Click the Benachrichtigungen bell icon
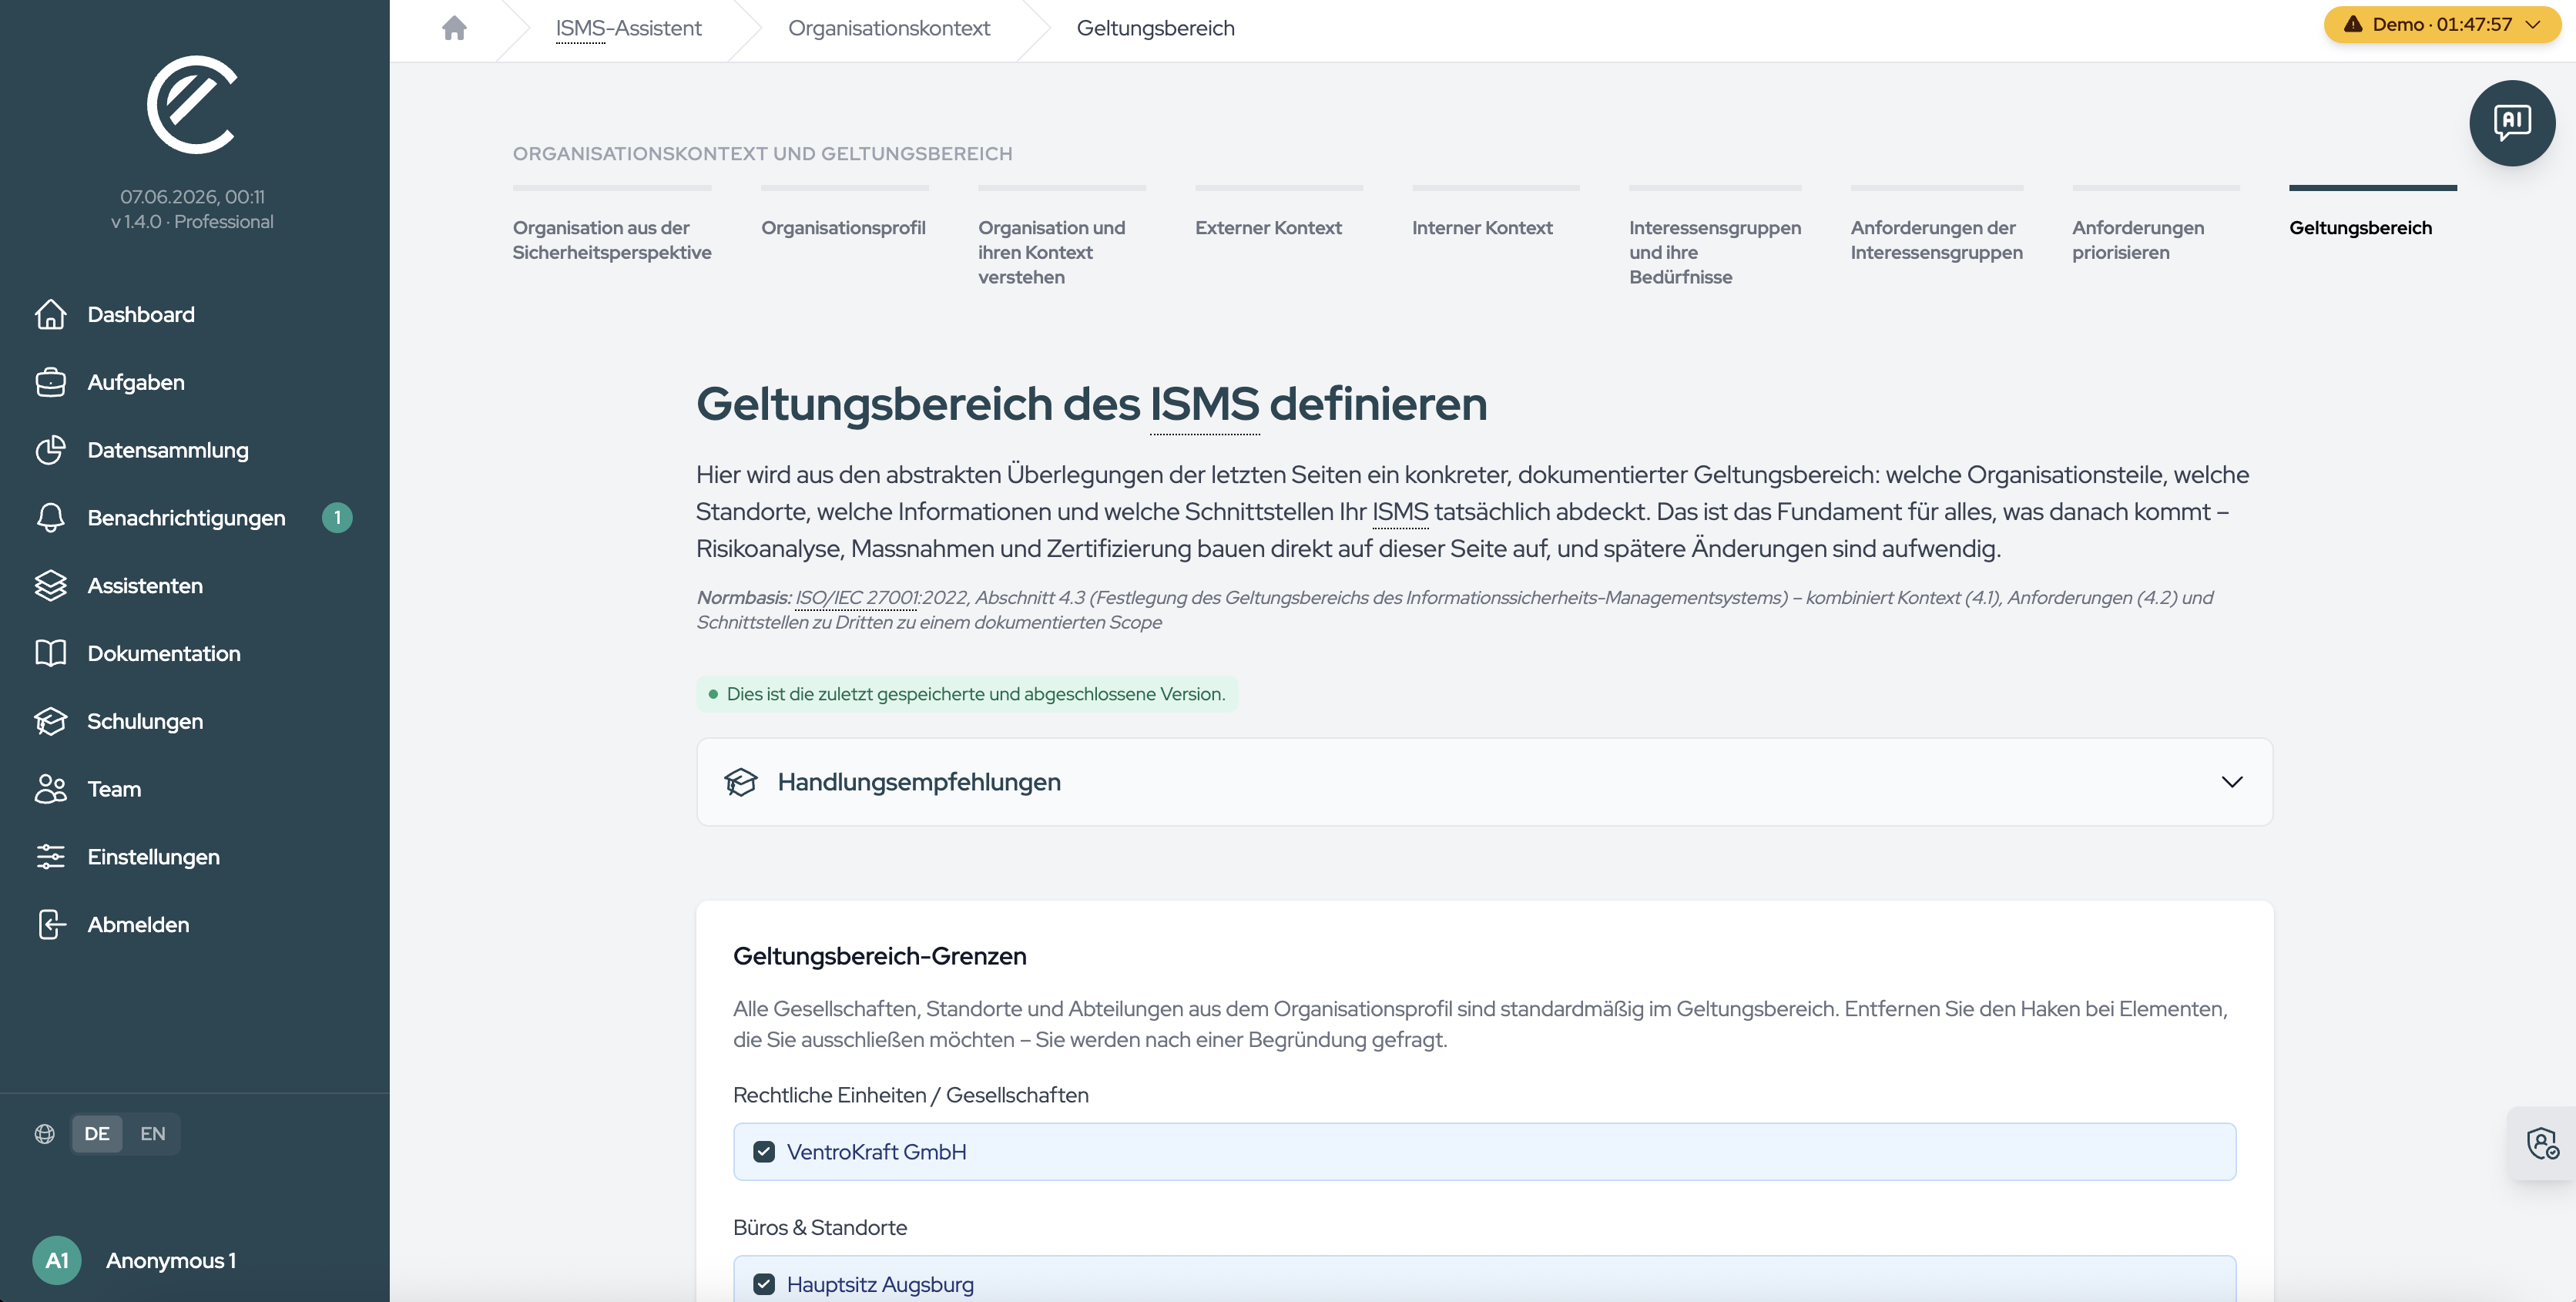The width and height of the screenshot is (2576, 1302). 51,518
